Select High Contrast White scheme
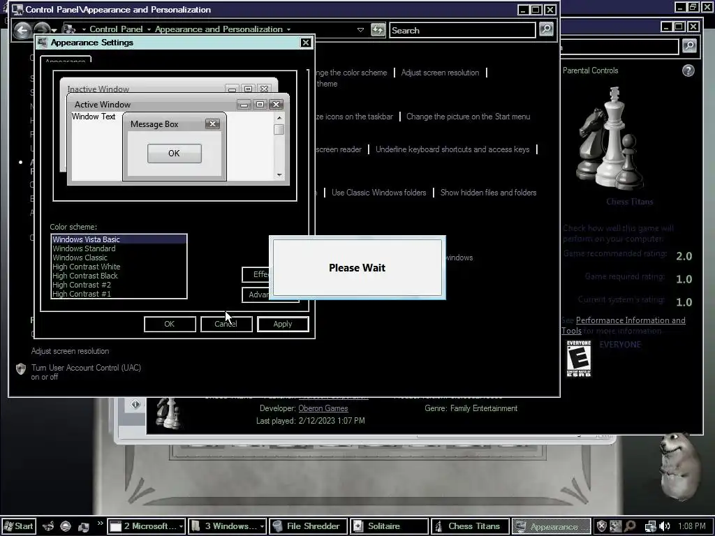715x536 pixels. click(x=119, y=267)
